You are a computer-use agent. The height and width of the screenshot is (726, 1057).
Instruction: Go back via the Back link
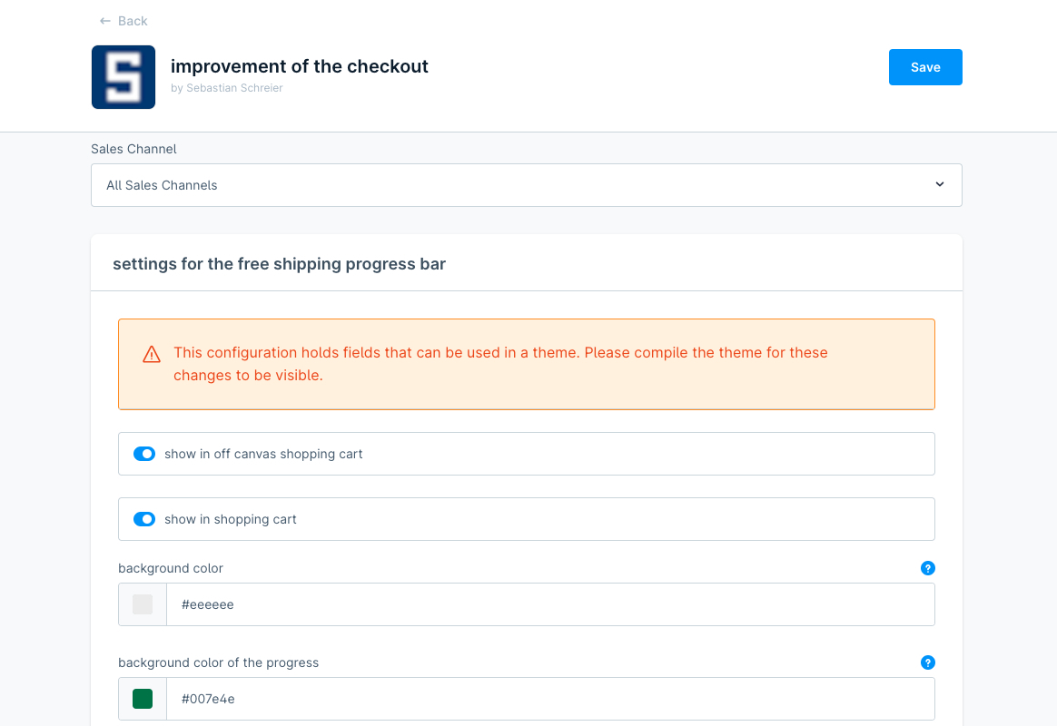[x=133, y=21]
